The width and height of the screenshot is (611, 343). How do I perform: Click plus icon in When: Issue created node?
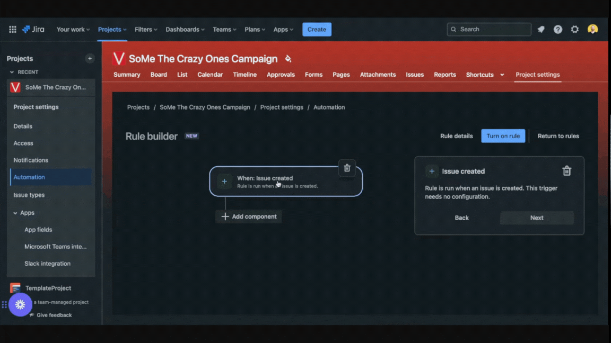coord(224,181)
